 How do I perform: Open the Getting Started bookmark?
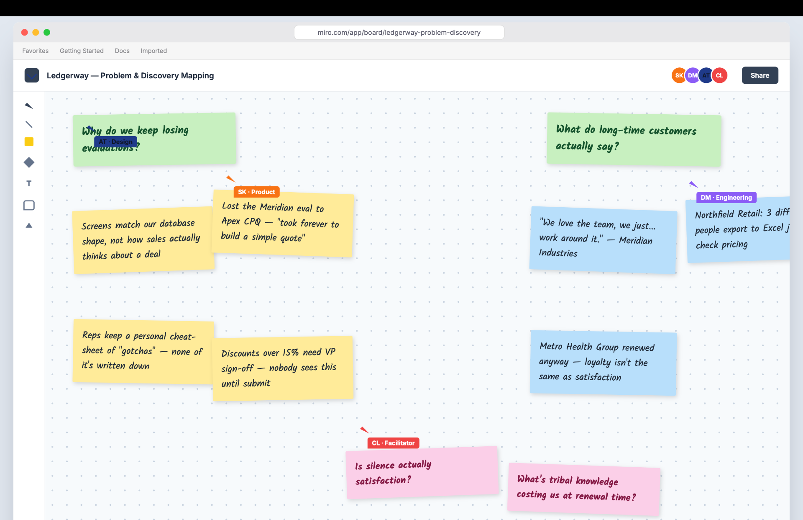tap(82, 51)
